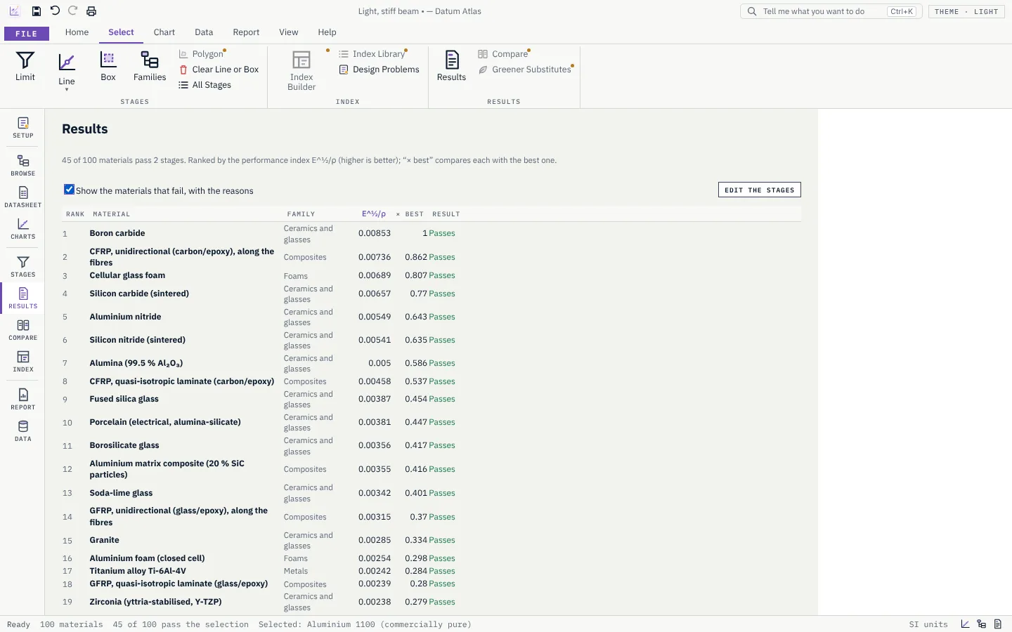
Task: Expand the Line tool dropdown
Action: point(67,89)
